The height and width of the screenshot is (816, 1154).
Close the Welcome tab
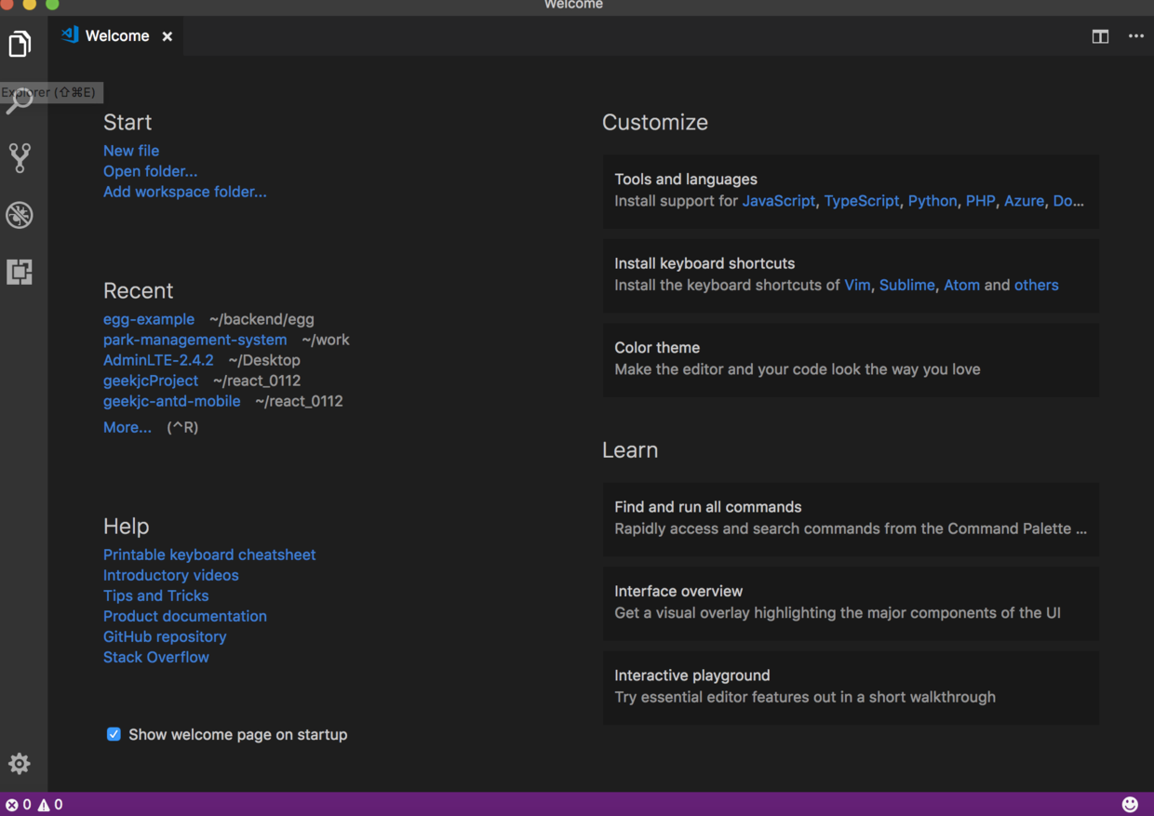pyautogui.click(x=168, y=36)
